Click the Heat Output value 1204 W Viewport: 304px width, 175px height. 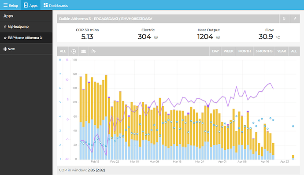[208, 37]
